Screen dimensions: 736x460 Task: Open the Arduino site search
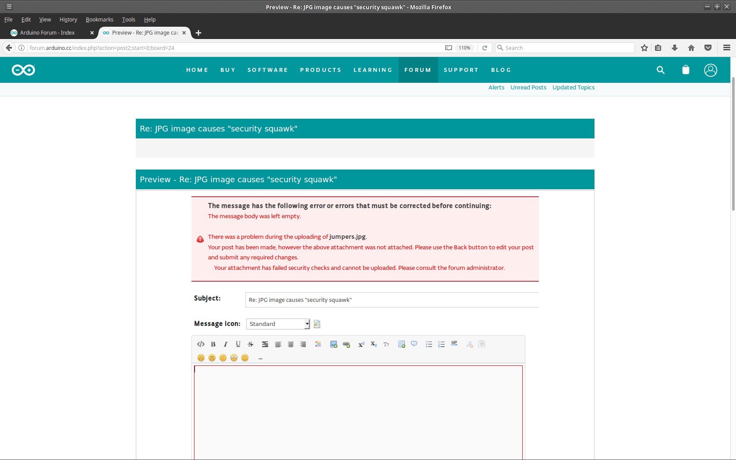point(661,70)
